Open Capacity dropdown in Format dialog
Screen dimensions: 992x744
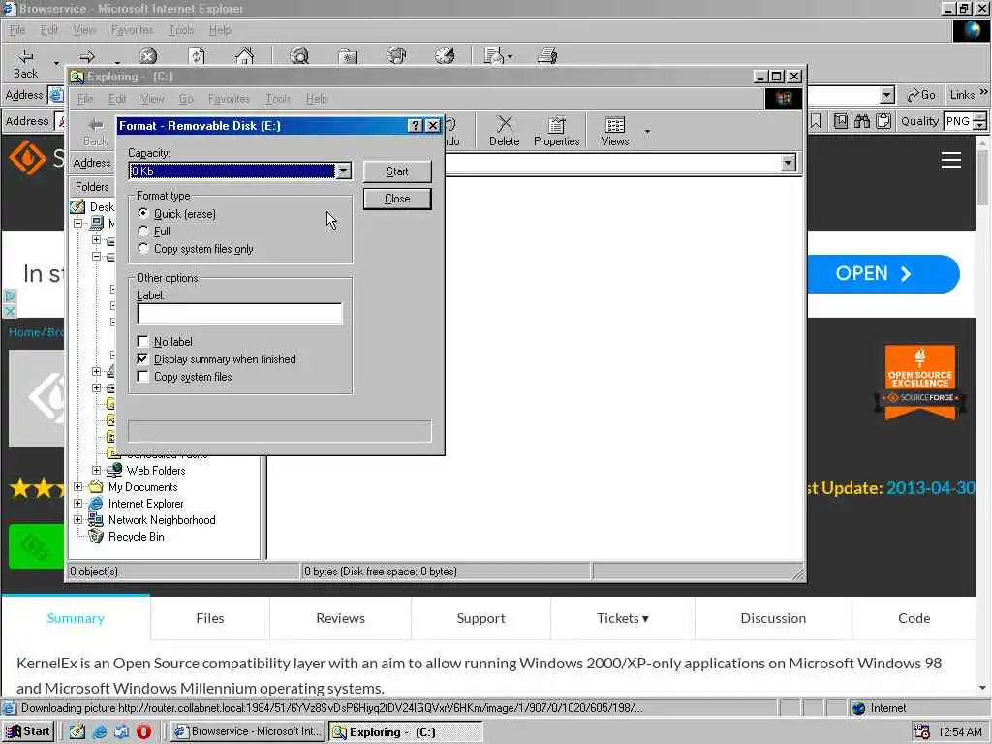pos(344,170)
